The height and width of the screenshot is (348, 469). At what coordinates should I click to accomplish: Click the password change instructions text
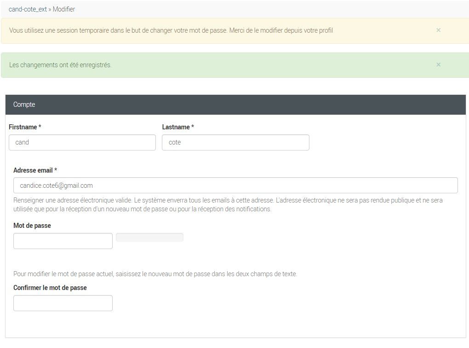155,274
